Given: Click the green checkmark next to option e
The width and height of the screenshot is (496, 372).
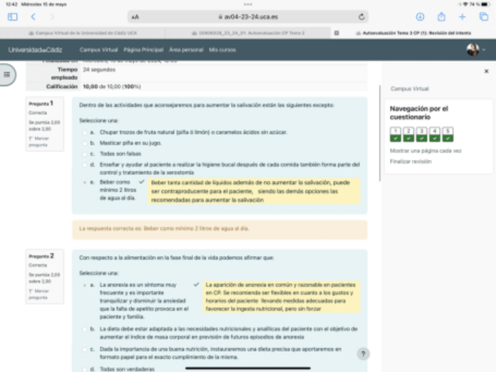Looking at the screenshot, I should pyautogui.click(x=142, y=182).
